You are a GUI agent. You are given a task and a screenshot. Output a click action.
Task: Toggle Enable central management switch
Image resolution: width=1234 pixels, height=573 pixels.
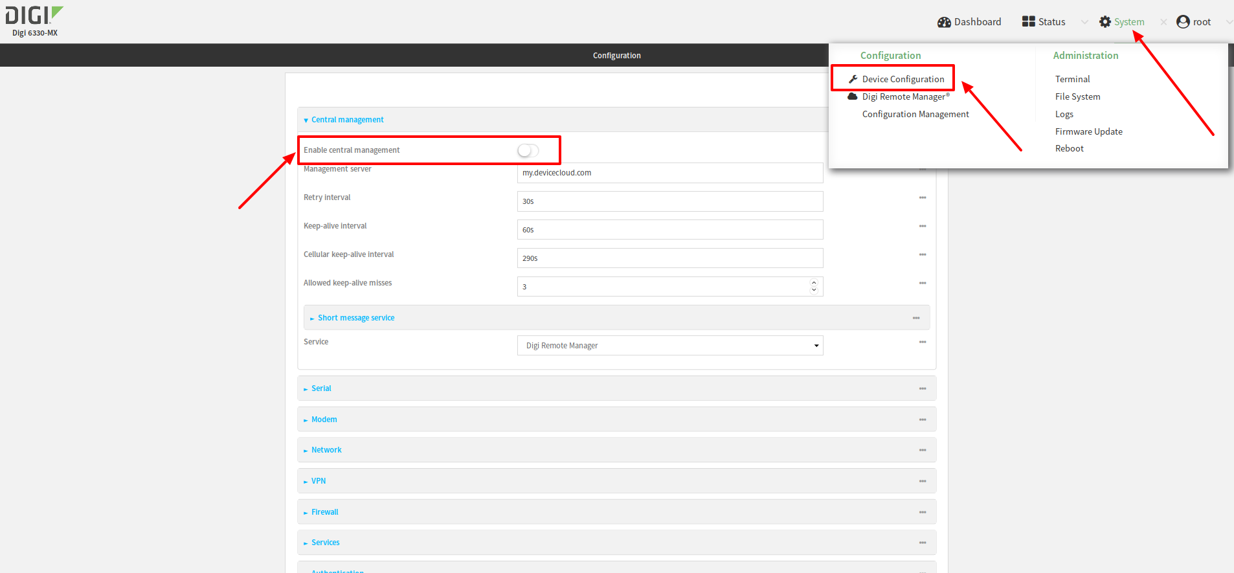pos(528,150)
